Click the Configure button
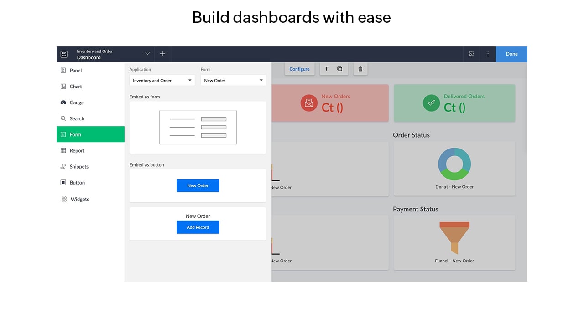The width and height of the screenshot is (584, 328). point(299,69)
